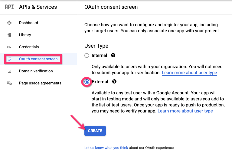The height and width of the screenshot is (161, 232).
Task: Open help tooltip beside External option
Action: click(114, 82)
